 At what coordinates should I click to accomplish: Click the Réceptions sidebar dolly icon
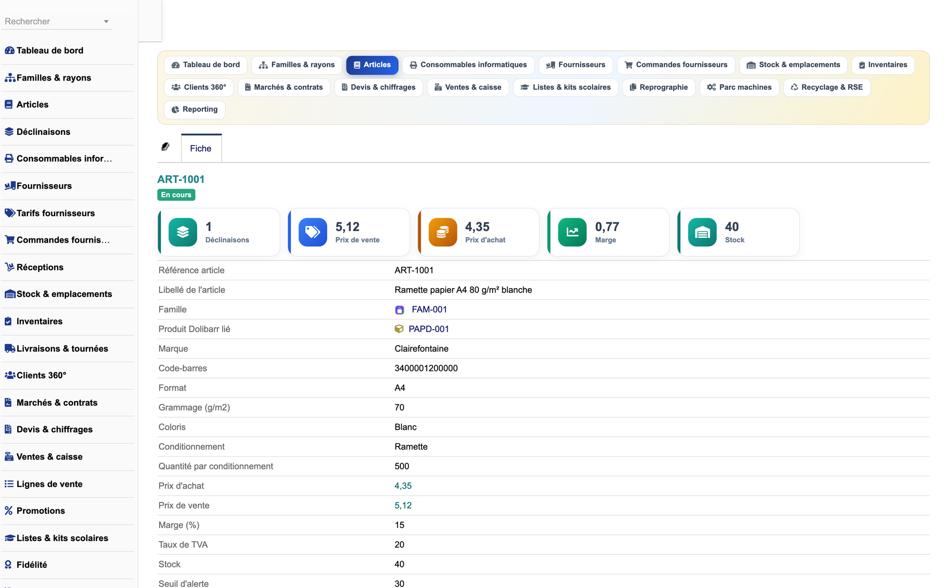click(9, 267)
